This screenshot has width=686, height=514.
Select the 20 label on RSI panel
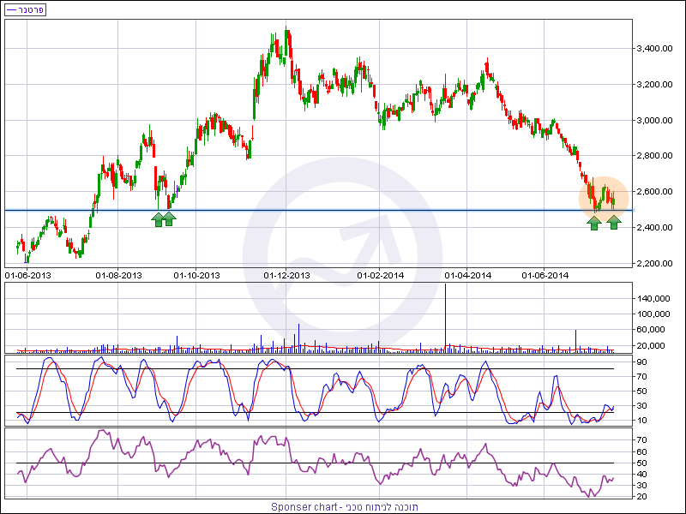click(x=641, y=497)
